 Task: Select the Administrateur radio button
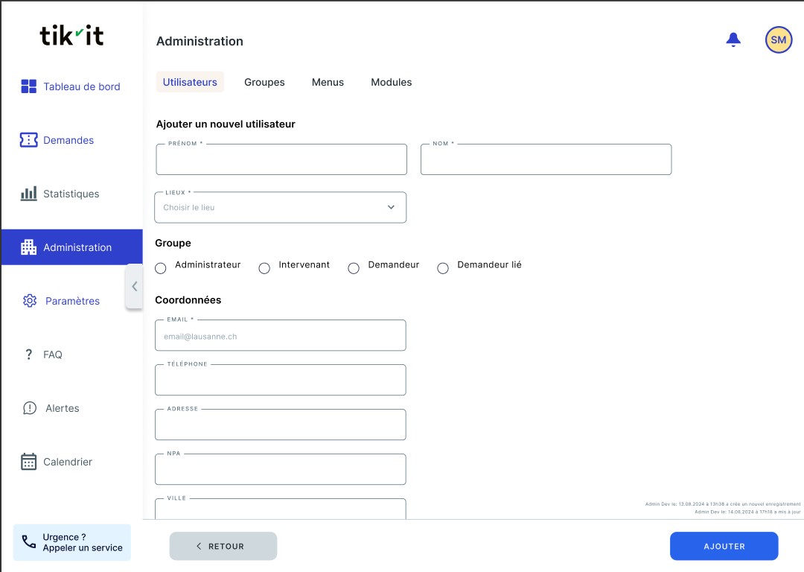pos(161,268)
